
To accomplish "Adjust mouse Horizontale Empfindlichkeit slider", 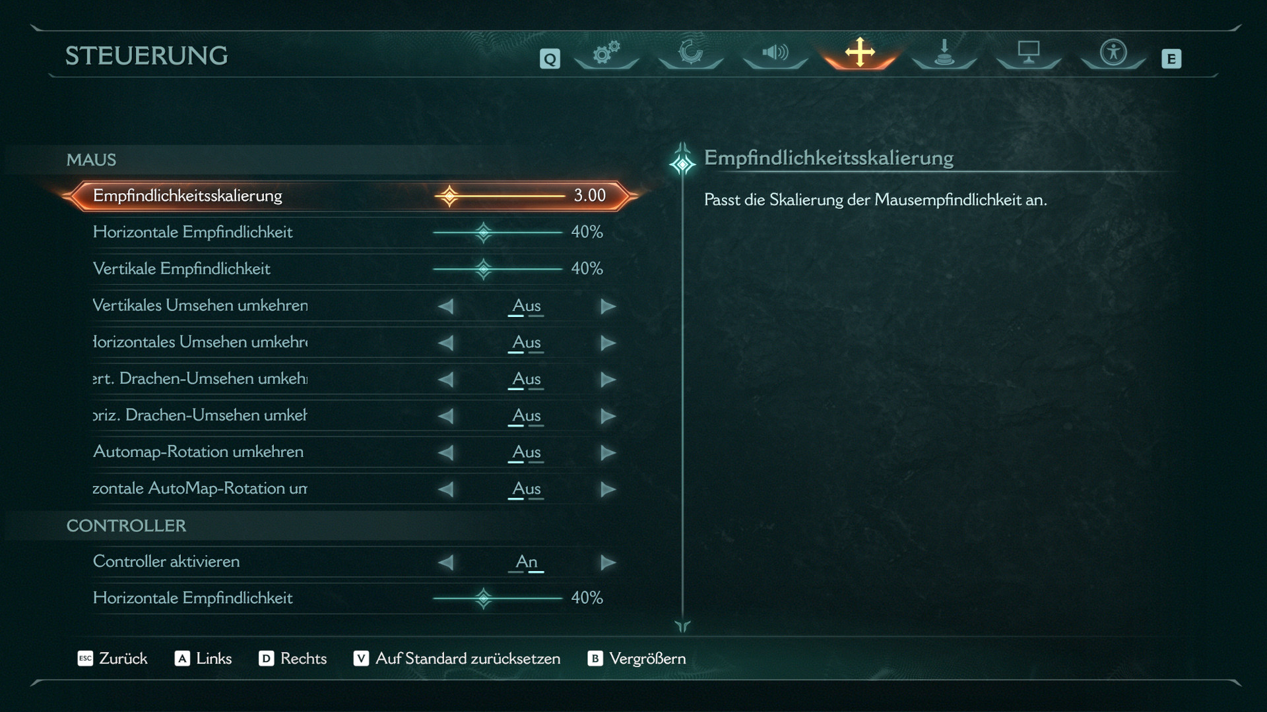I will 484,232.
